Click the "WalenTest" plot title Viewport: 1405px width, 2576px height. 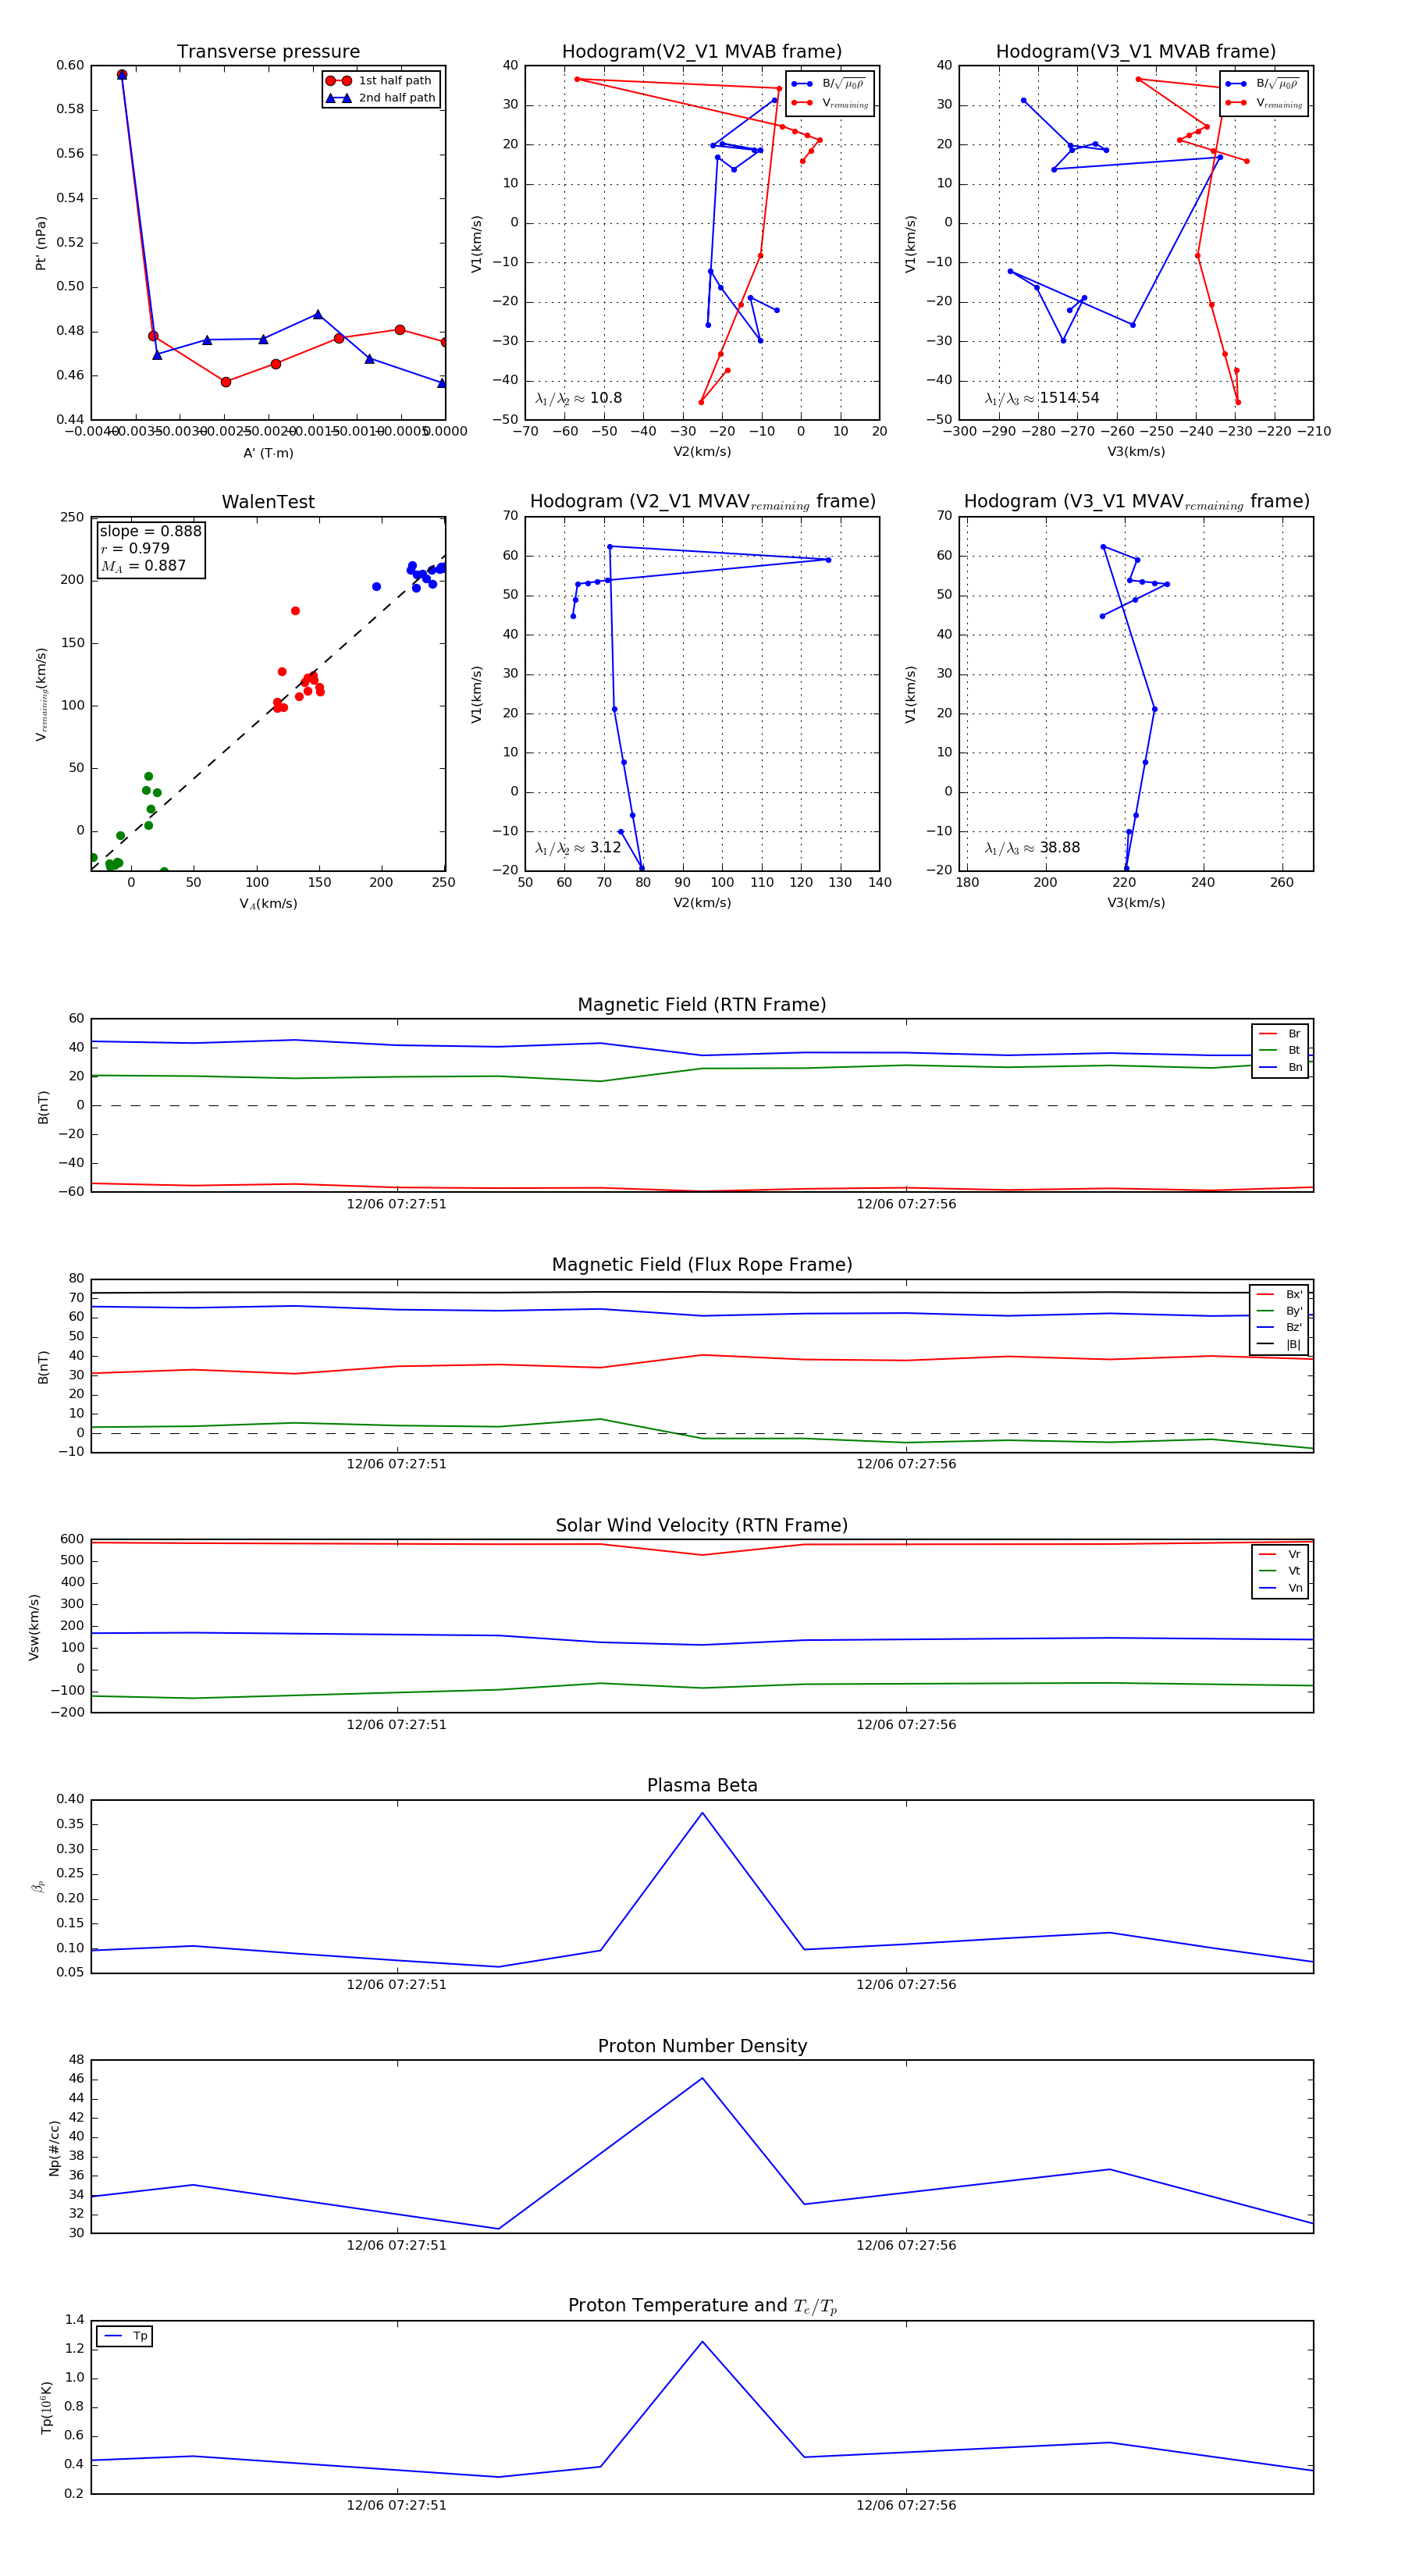coord(268,502)
